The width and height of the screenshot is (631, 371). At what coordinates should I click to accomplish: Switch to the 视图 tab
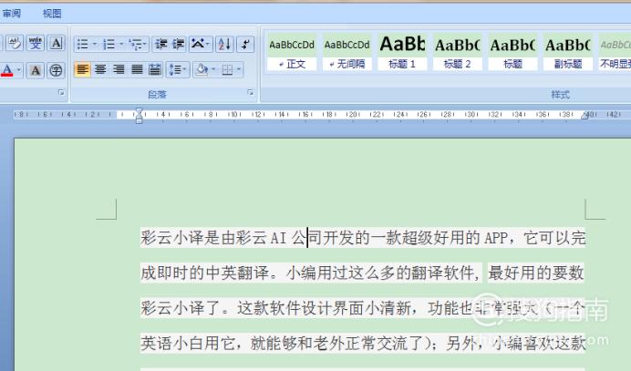point(52,14)
